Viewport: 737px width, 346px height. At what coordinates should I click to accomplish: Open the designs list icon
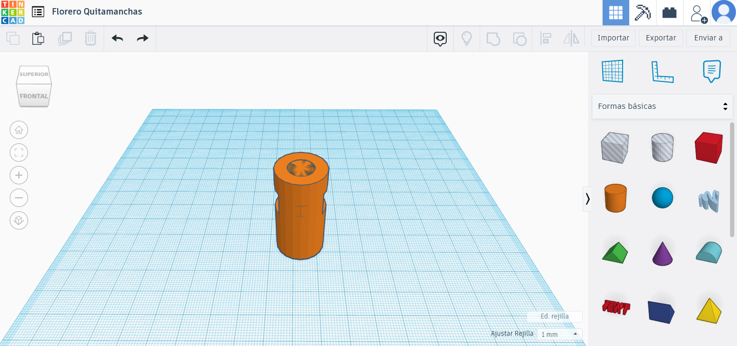(x=38, y=11)
